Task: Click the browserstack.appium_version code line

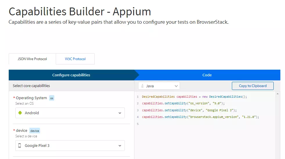Action: point(200,117)
